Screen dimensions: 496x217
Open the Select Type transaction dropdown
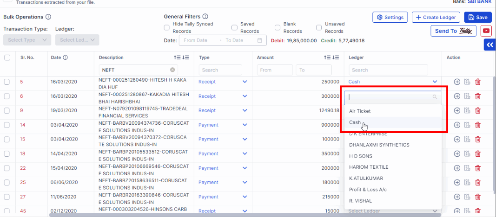click(27, 40)
